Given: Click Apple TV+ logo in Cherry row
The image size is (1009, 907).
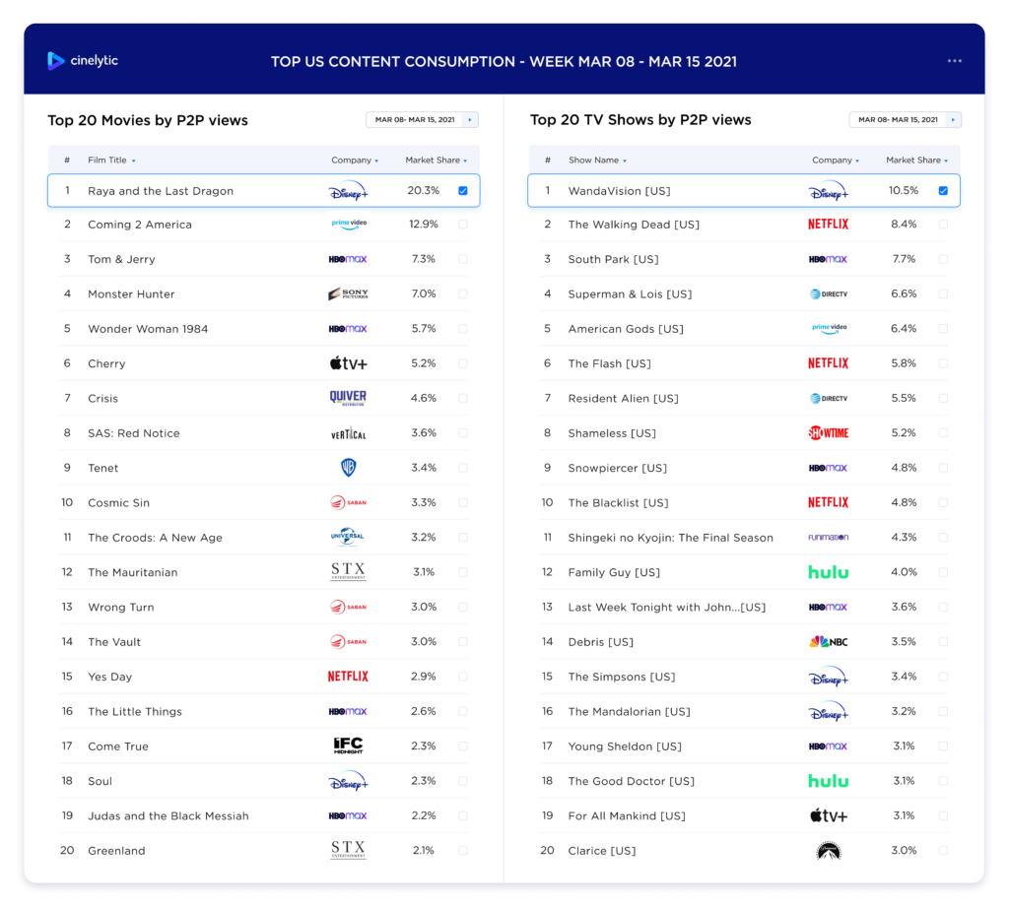Looking at the screenshot, I should pyautogui.click(x=348, y=363).
